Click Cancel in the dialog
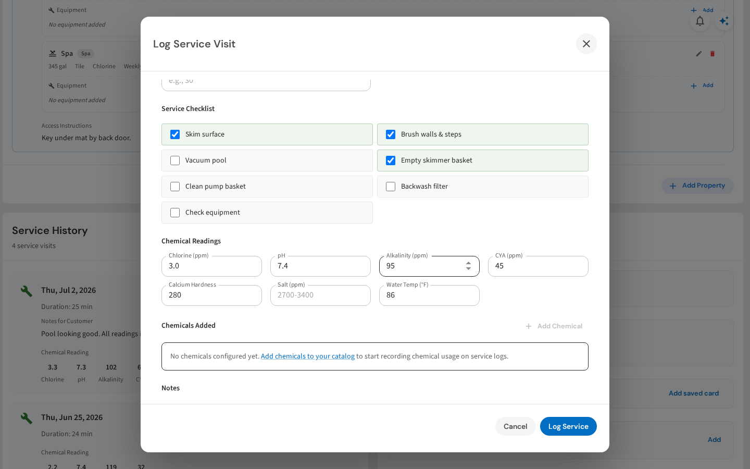This screenshot has width=750, height=469. tap(516, 426)
